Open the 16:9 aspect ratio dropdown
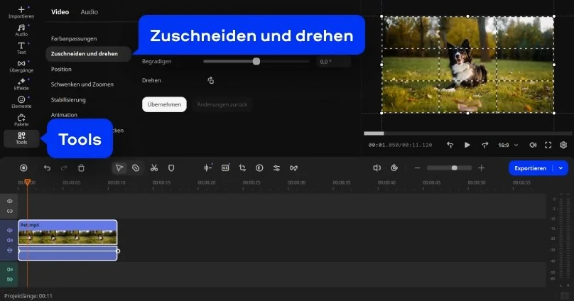The width and height of the screenshot is (574, 301). 508,145
